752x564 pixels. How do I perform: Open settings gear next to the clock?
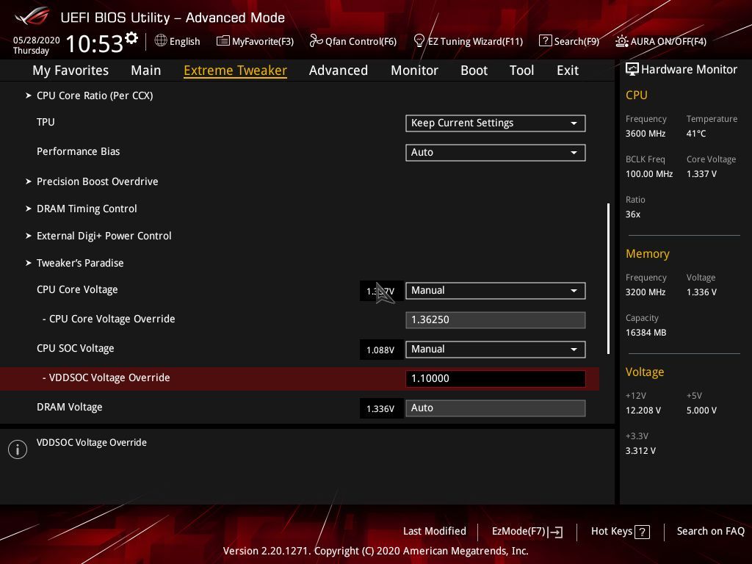click(131, 38)
